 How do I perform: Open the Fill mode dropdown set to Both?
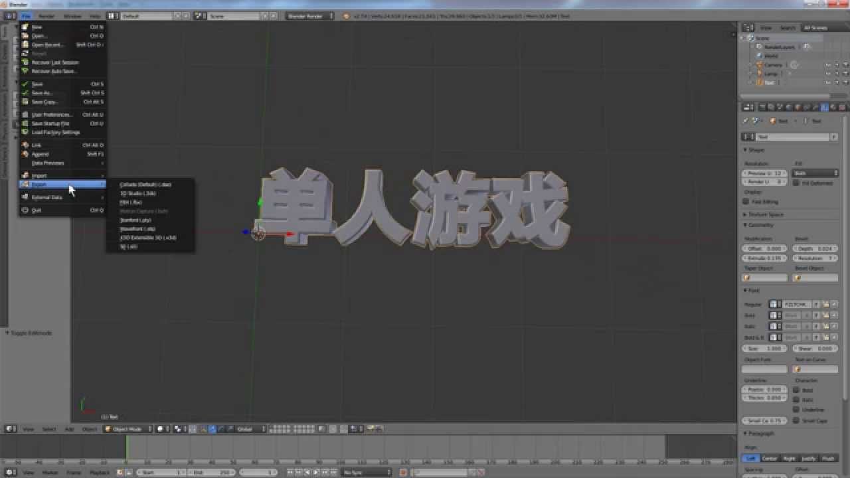click(815, 173)
